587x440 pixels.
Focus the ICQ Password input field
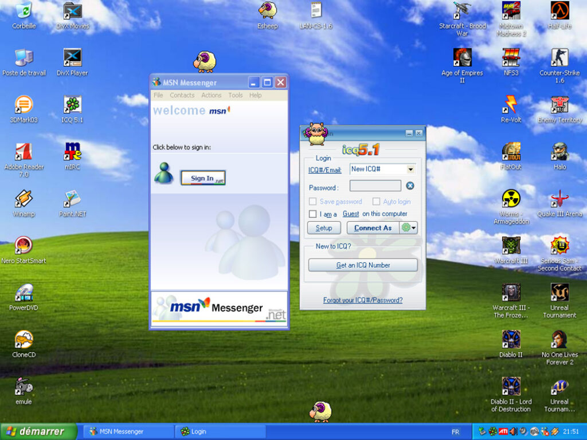375,186
